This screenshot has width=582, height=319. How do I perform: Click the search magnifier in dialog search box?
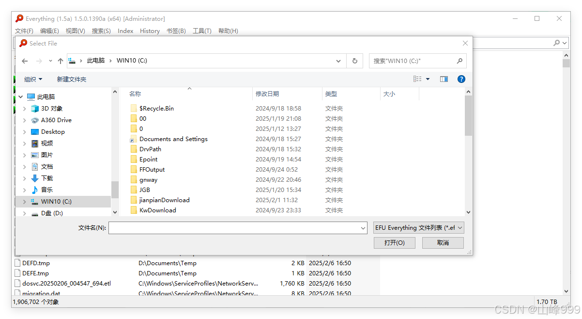click(x=459, y=61)
